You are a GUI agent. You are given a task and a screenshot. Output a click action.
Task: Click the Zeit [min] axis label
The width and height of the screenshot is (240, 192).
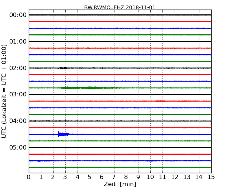point(120,184)
